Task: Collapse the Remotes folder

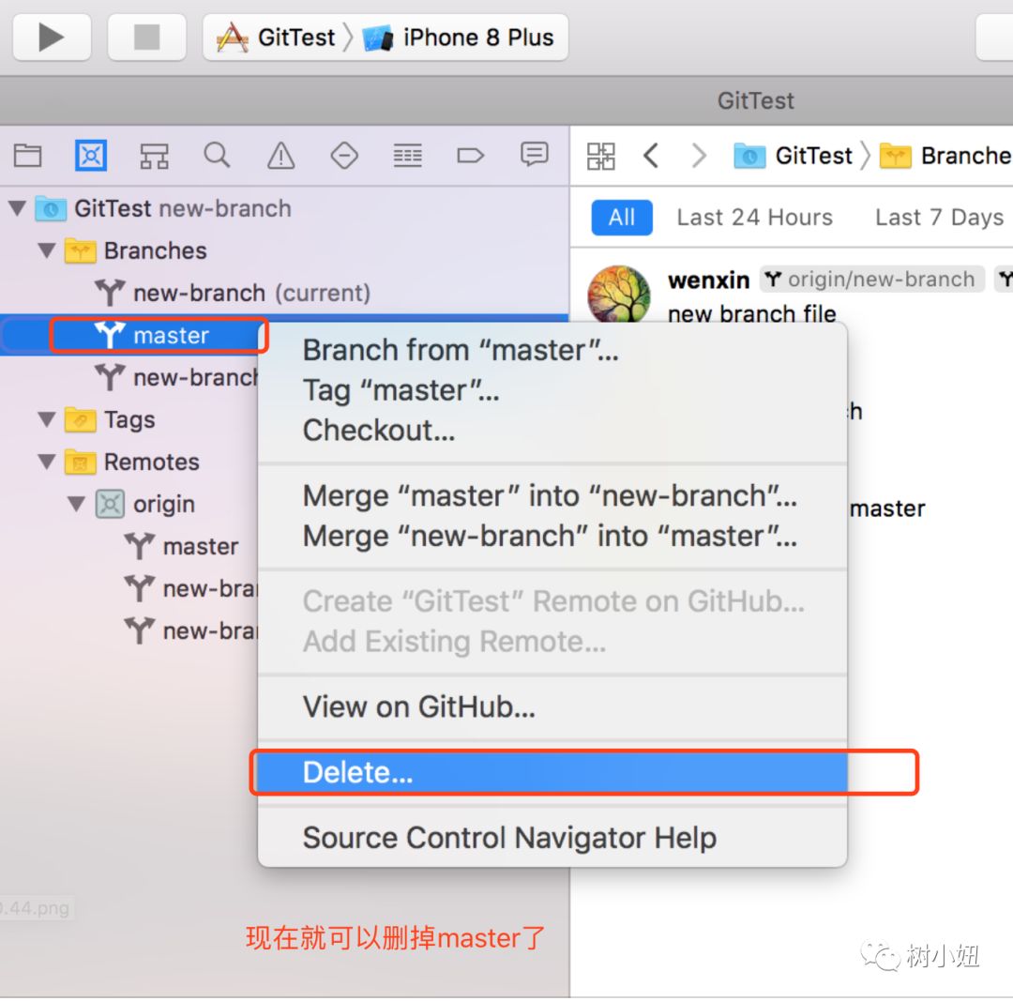Action: (47, 462)
